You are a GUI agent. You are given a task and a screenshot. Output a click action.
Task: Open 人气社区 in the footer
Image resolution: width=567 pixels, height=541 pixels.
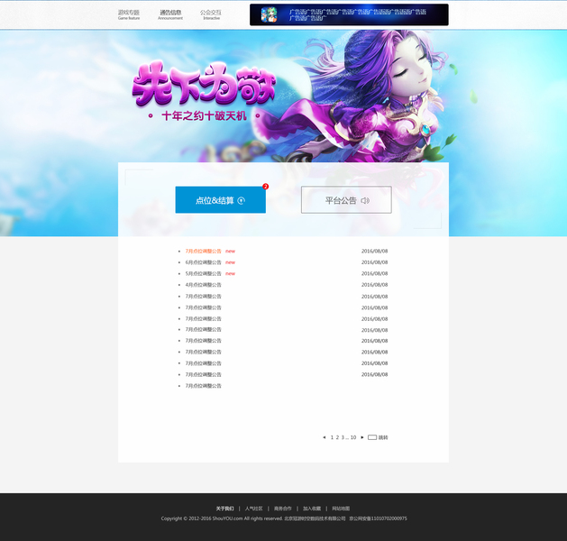(254, 509)
